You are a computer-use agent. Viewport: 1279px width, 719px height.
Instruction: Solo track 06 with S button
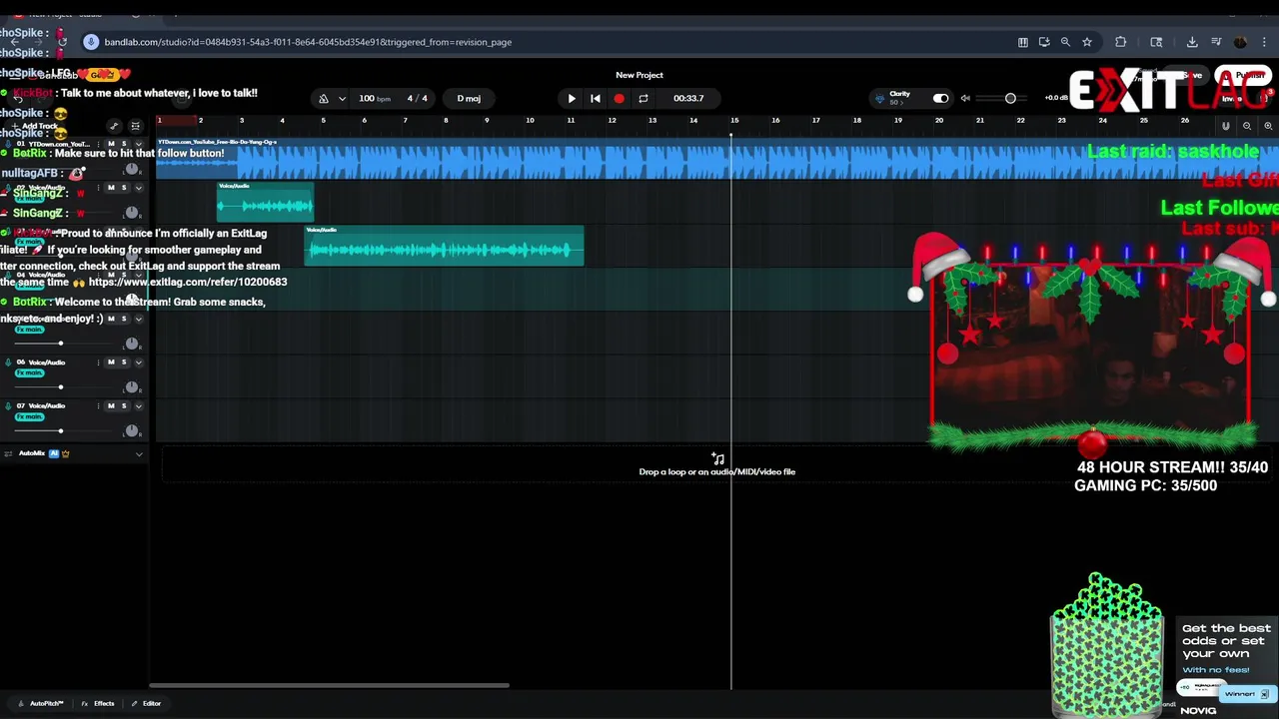click(x=124, y=361)
